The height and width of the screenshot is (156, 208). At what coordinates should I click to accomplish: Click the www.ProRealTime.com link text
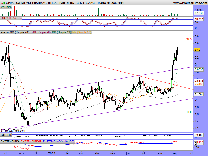pos(190,3)
